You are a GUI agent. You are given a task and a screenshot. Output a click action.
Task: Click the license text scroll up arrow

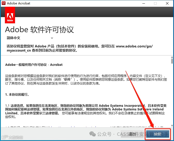(172, 57)
